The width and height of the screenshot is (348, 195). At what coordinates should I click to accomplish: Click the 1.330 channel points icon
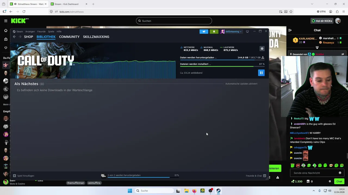[x=297, y=181]
